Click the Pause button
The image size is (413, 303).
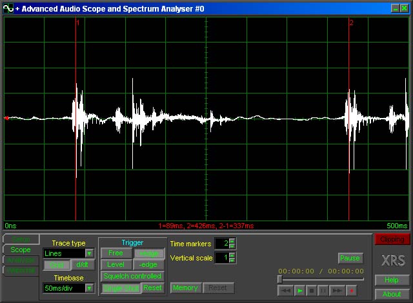tap(350, 258)
